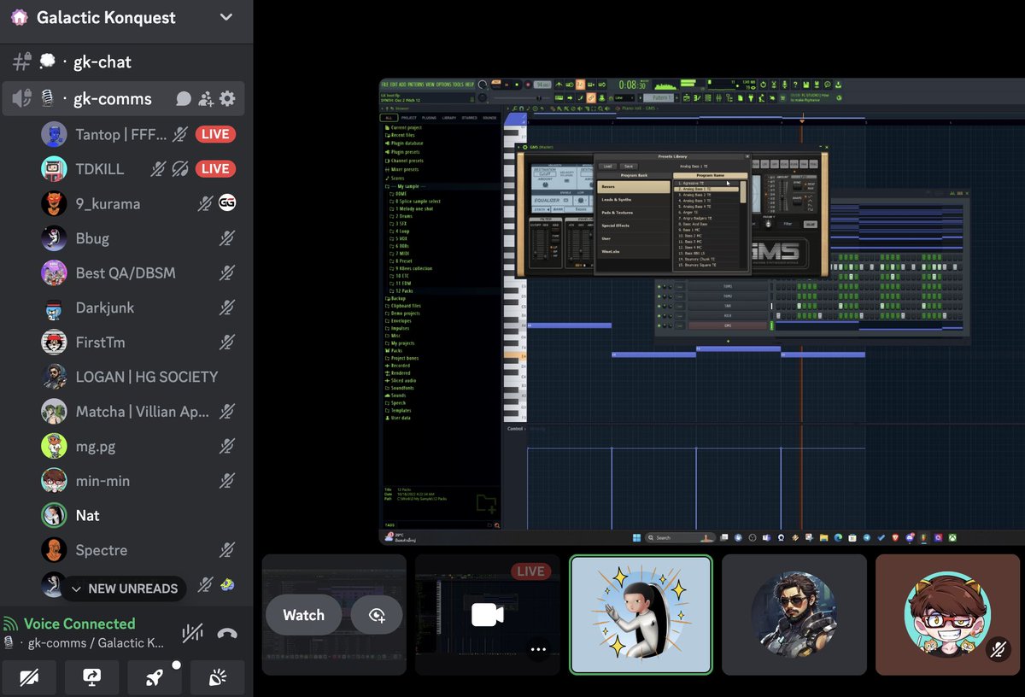This screenshot has height=697, width=1025.
Task: Click user min-min in voice list
Action: (x=102, y=481)
